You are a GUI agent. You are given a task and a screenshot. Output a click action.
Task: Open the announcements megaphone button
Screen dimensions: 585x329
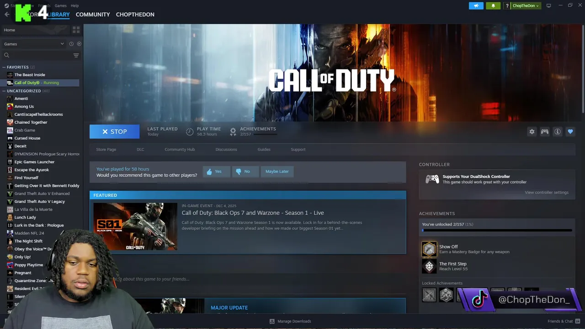click(x=476, y=5)
